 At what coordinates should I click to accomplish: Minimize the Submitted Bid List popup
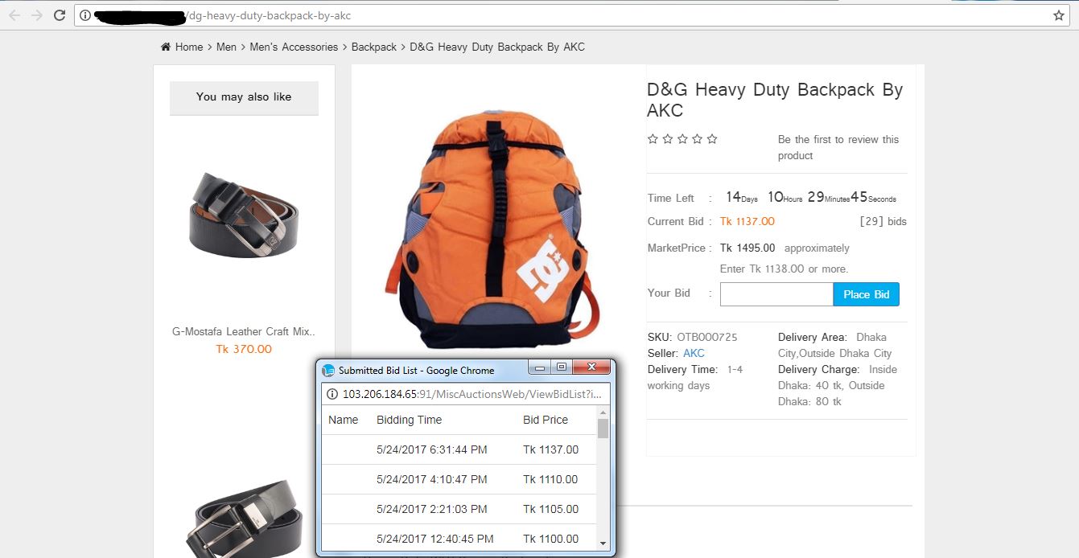point(539,367)
